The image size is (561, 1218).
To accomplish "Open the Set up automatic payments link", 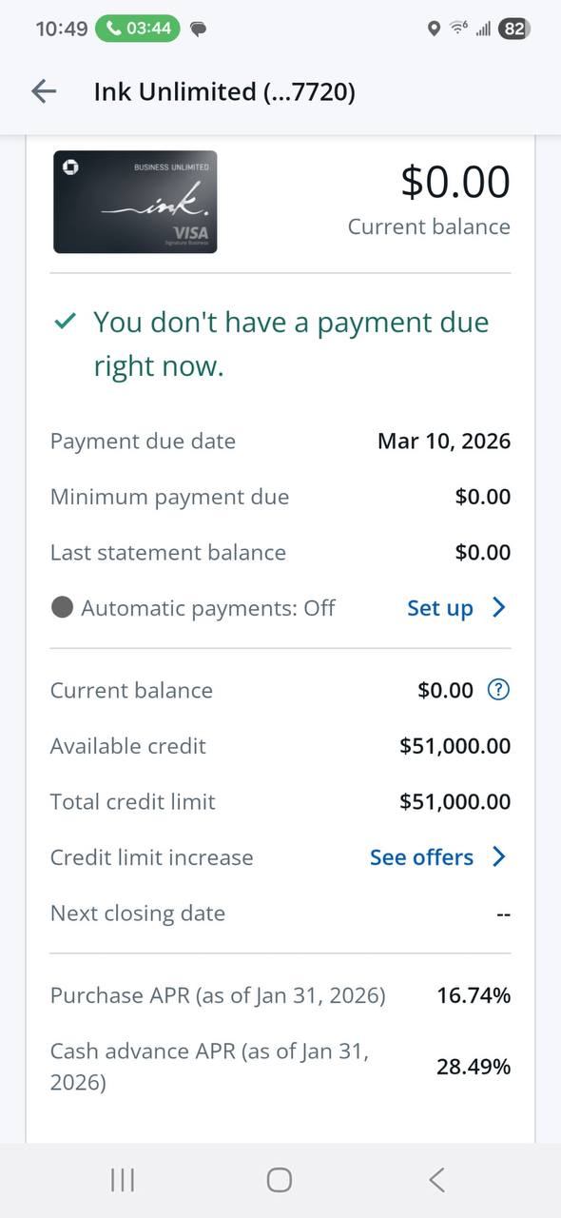I will (440, 607).
